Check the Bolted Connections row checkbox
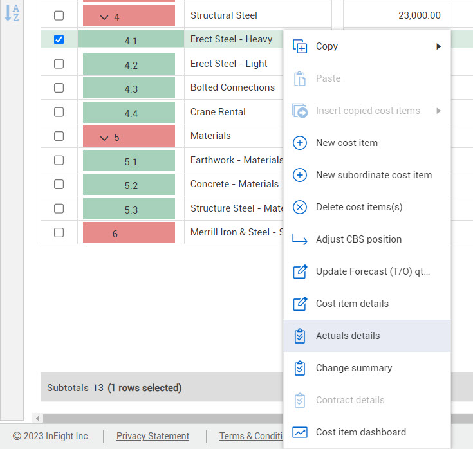473x449 pixels. [x=59, y=88]
